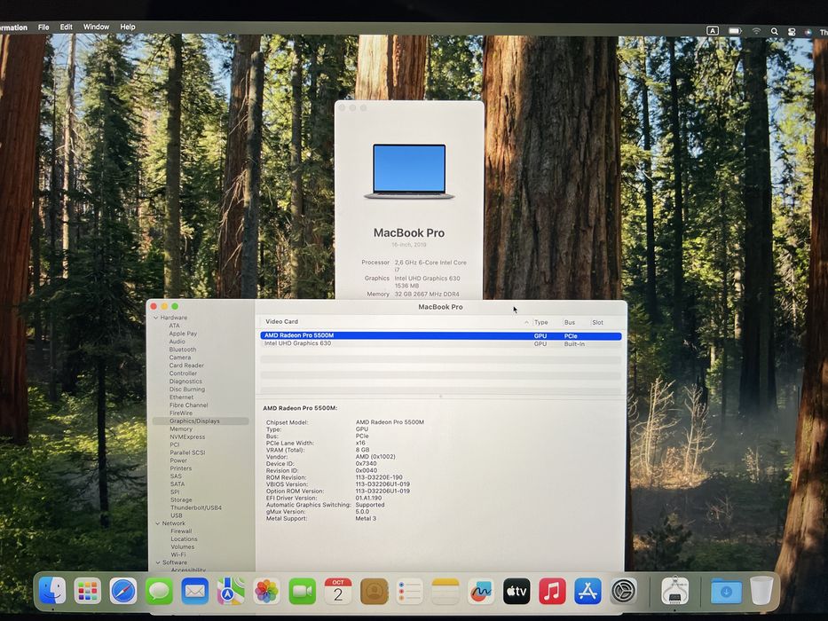Select Firewall under Network
This screenshot has height=621, width=828.
pos(181,531)
